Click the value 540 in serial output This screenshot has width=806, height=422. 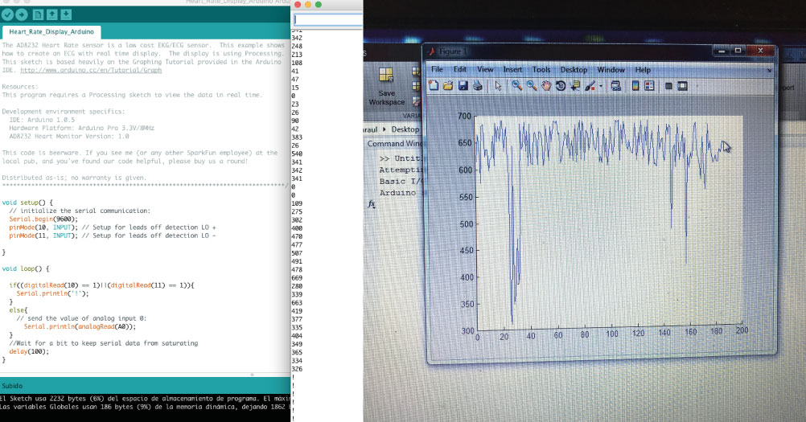(297, 154)
